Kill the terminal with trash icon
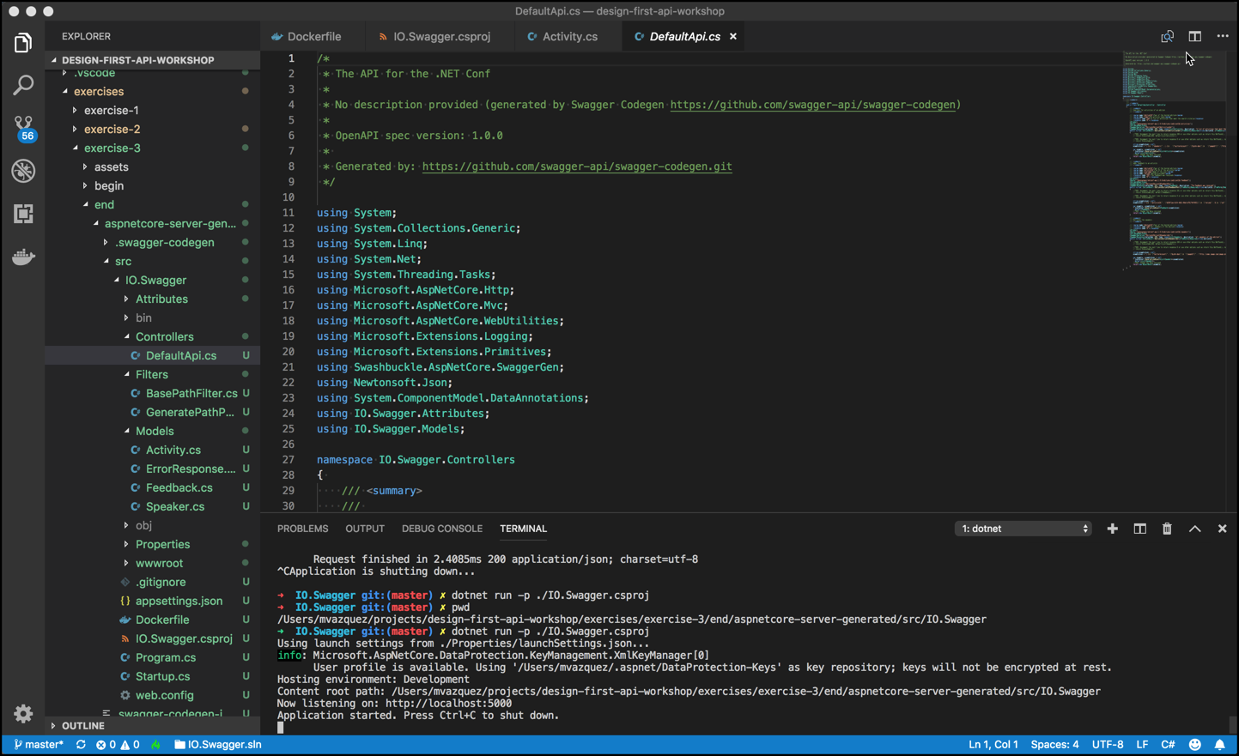The image size is (1239, 756). pyautogui.click(x=1167, y=529)
